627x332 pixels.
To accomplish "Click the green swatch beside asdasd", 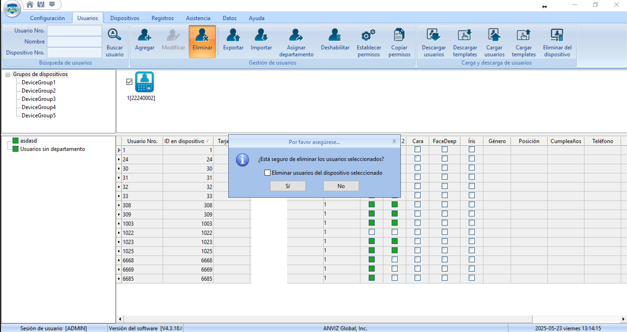I will pos(16,141).
